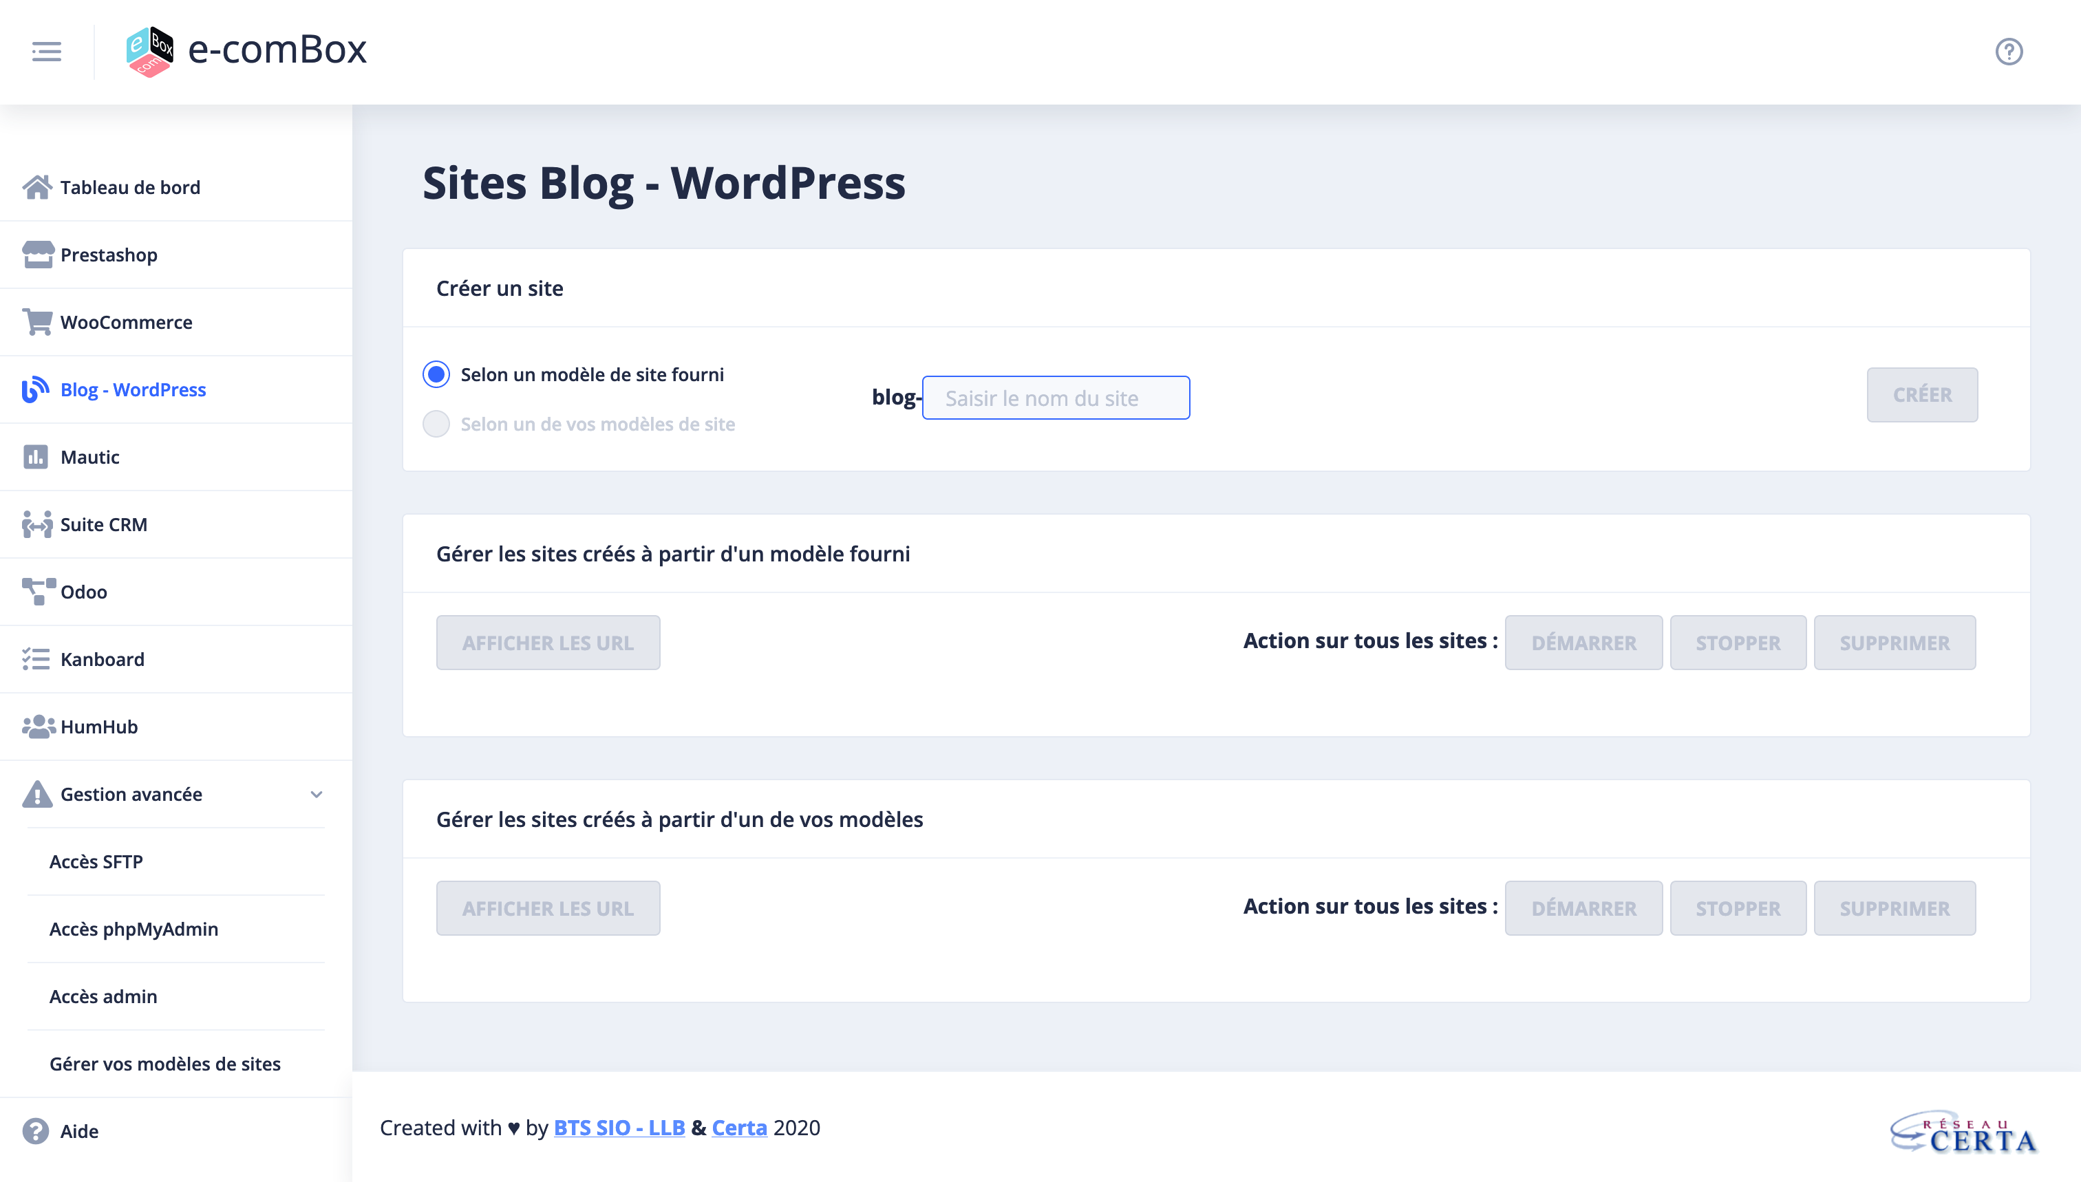Click the HumHub users group icon
This screenshot has height=1182, width=2081.
click(x=38, y=727)
